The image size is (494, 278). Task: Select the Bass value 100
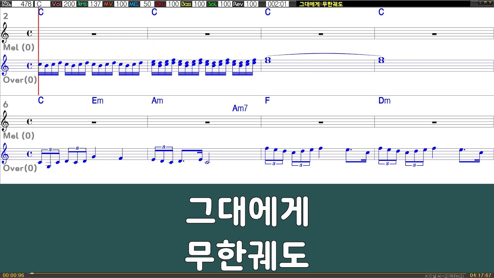[x=199, y=4]
